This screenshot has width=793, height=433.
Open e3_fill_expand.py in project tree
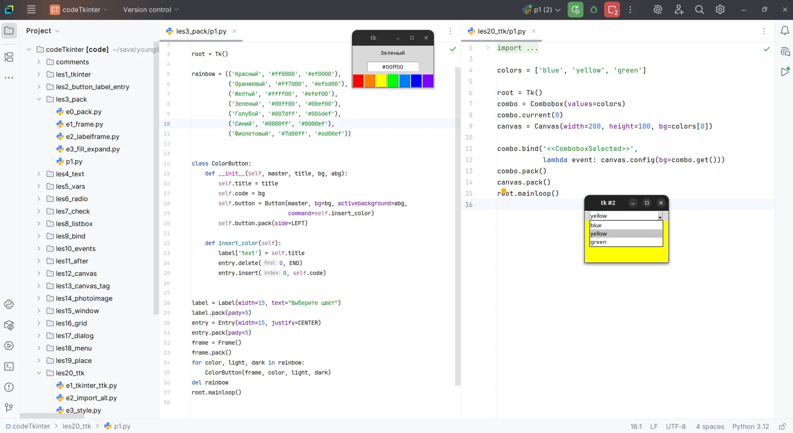pyautogui.click(x=93, y=149)
